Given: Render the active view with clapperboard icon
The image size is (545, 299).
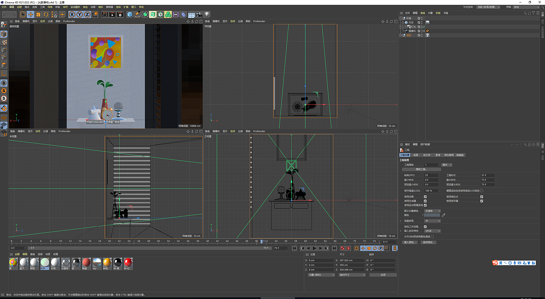Looking at the screenshot, I should coord(105,14).
